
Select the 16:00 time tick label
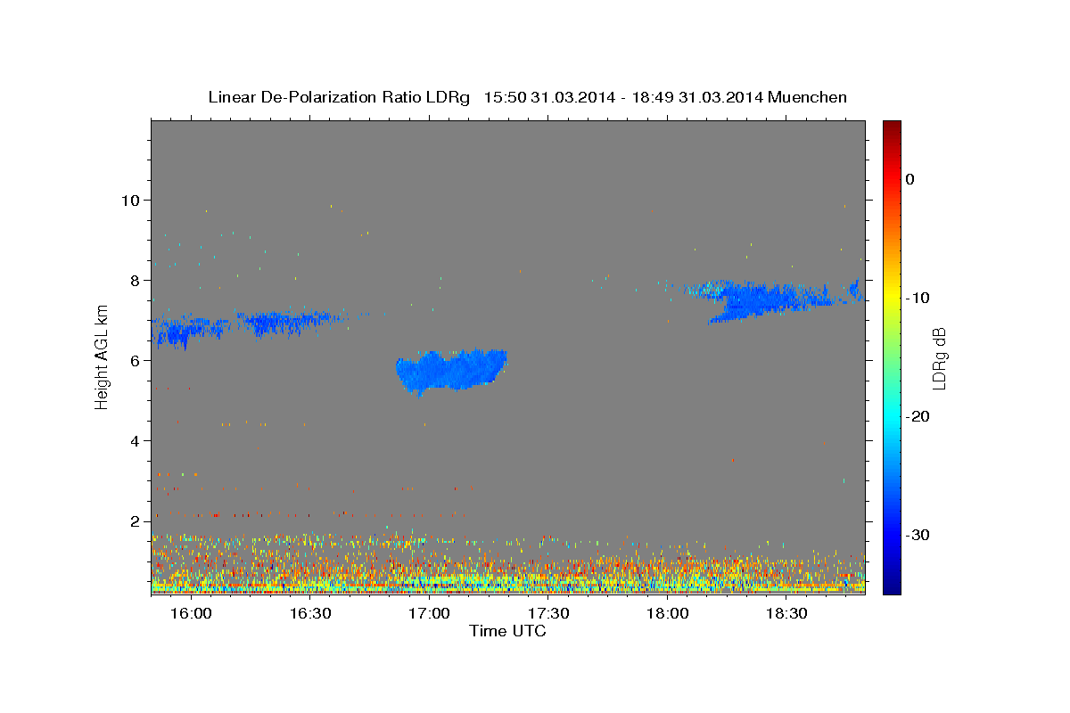[x=191, y=614]
